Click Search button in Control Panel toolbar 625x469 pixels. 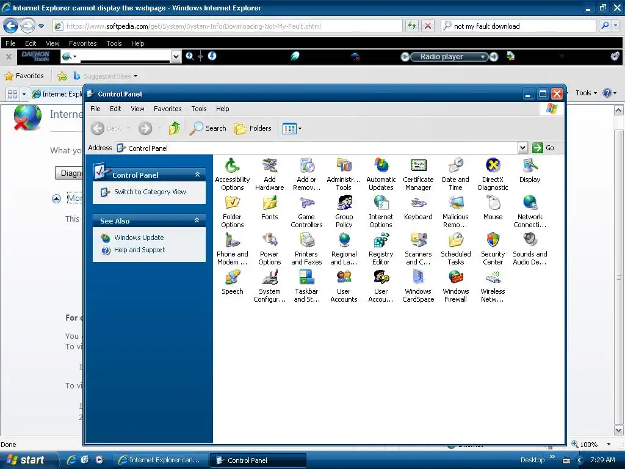pyautogui.click(x=208, y=128)
